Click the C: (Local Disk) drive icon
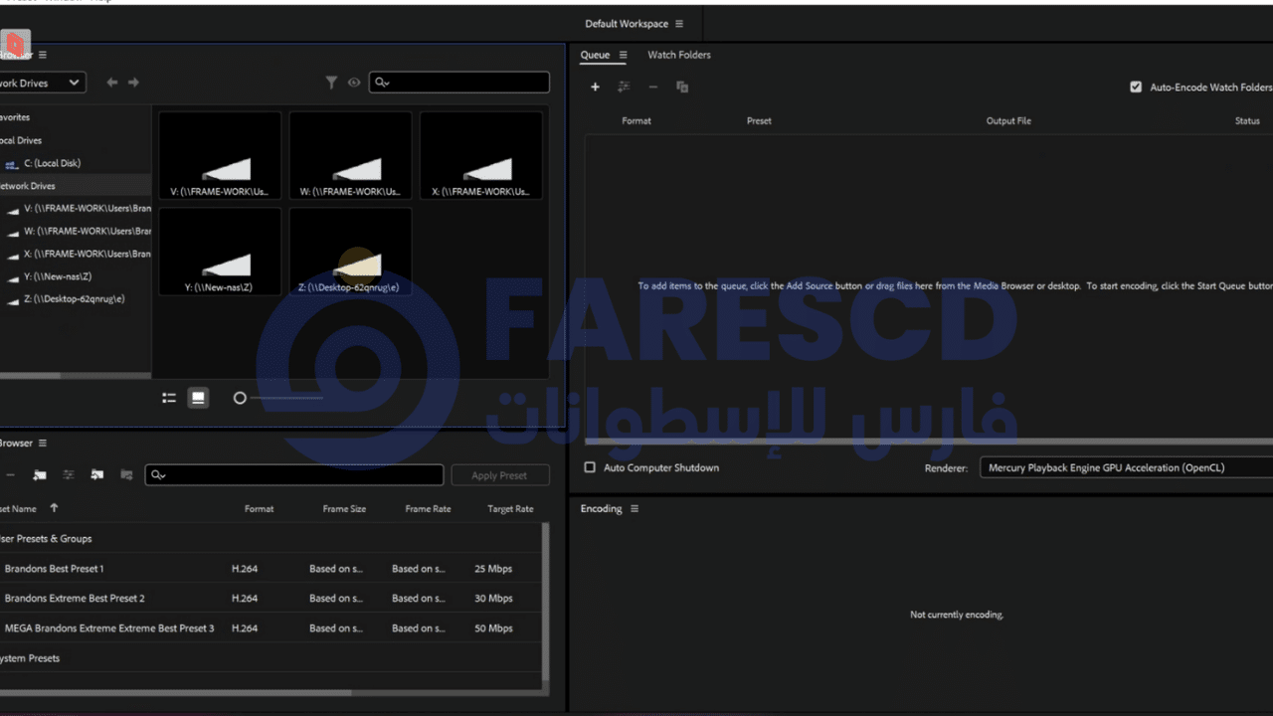This screenshot has width=1273, height=716. coord(12,164)
